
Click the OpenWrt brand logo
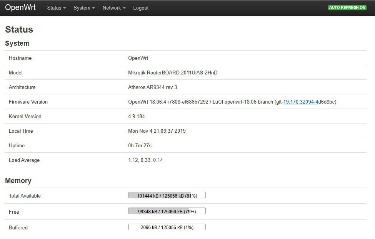[x=20, y=7]
